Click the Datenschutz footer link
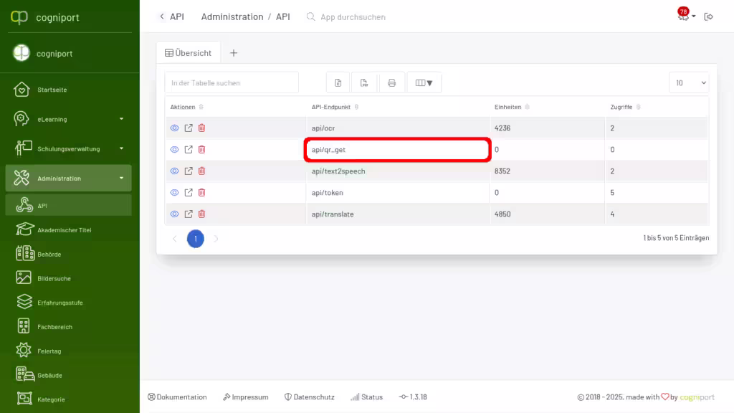Image resolution: width=734 pixels, height=413 pixels. tap(309, 397)
